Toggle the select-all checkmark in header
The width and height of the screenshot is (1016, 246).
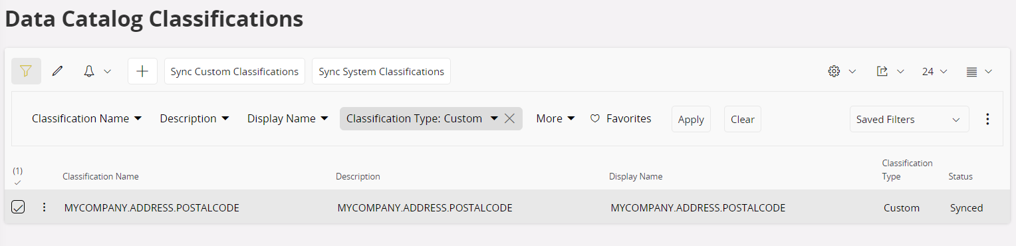pos(17,182)
